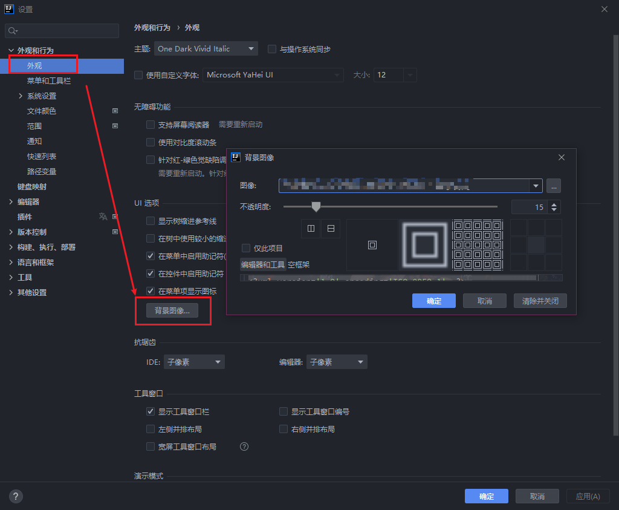
Task: Select 键盘映射 in the settings tree
Action: click(x=32, y=187)
